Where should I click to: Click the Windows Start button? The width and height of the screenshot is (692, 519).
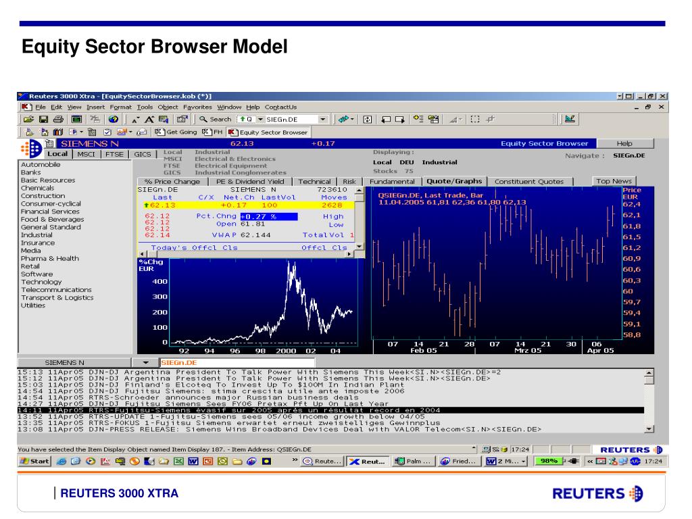[34, 461]
